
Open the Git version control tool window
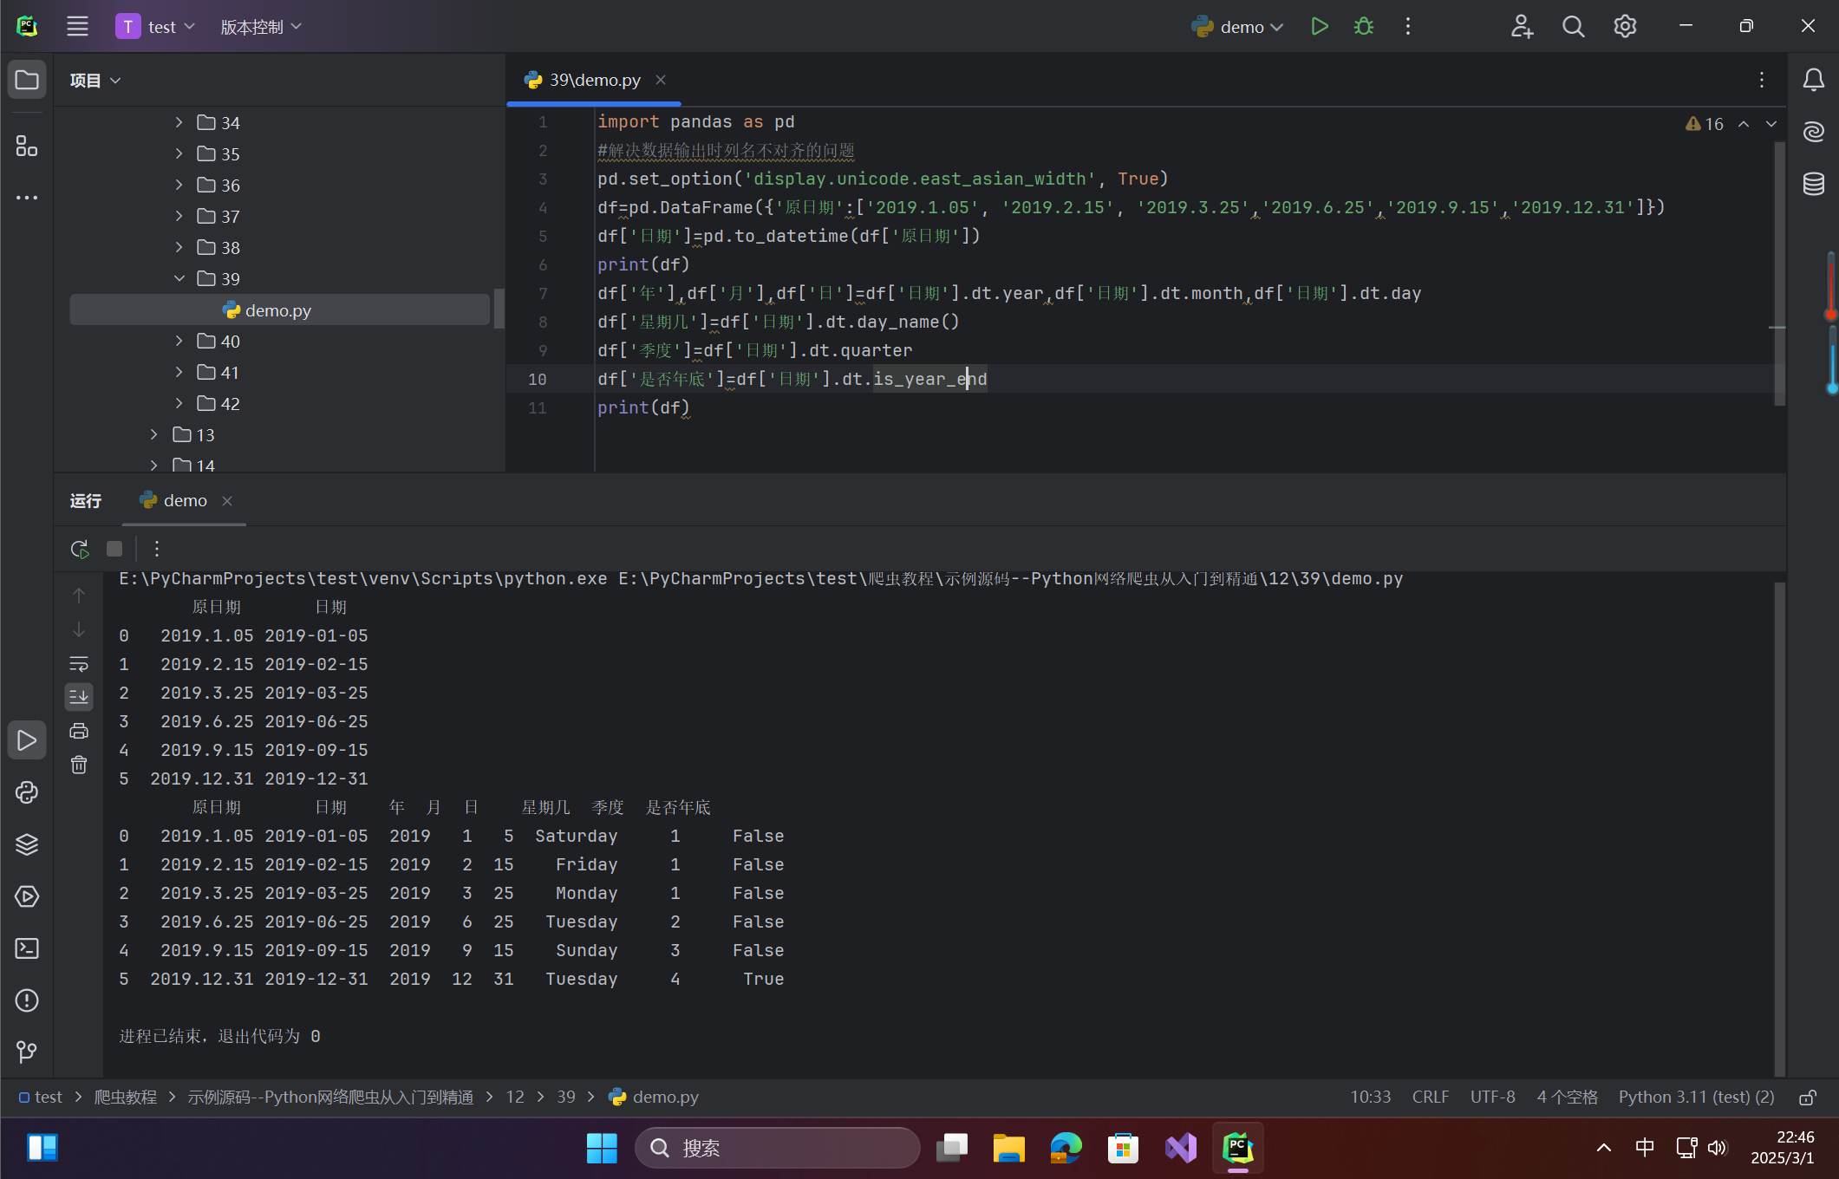[x=27, y=1052]
